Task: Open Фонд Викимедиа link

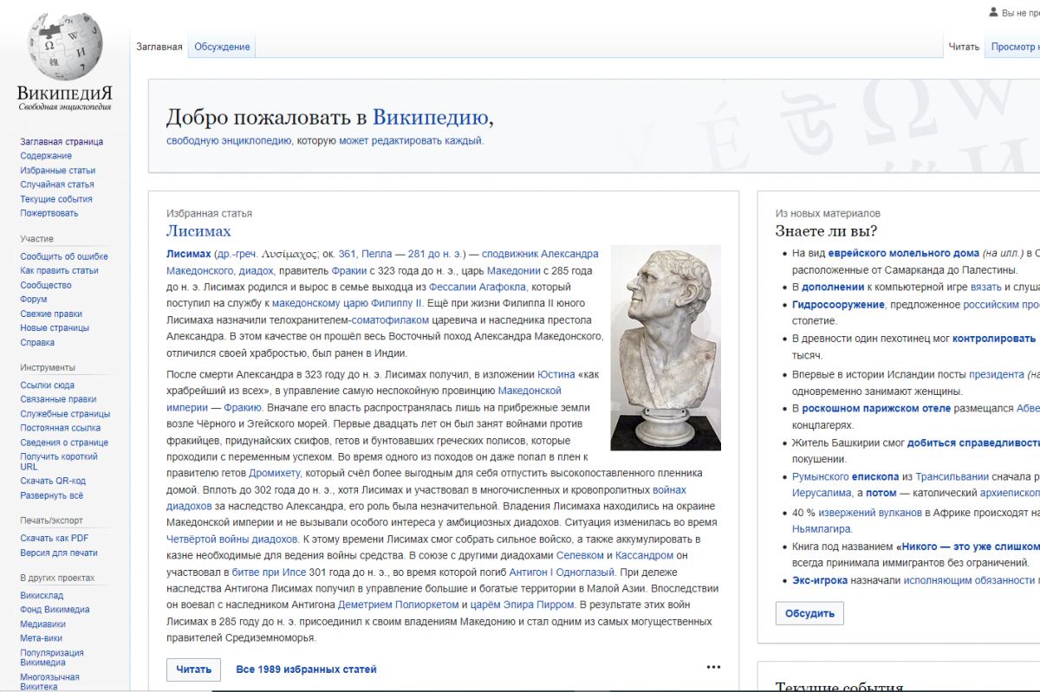Action: pyautogui.click(x=55, y=610)
